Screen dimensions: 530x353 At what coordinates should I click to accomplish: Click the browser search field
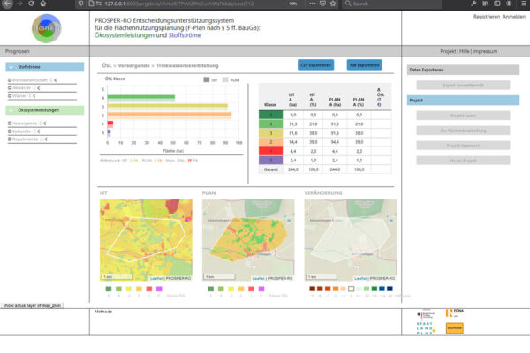[391, 4]
